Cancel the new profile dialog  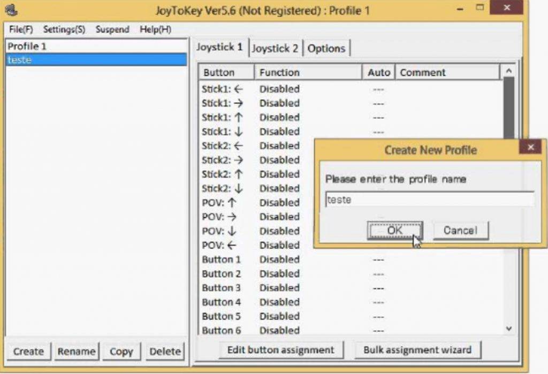[460, 231]
